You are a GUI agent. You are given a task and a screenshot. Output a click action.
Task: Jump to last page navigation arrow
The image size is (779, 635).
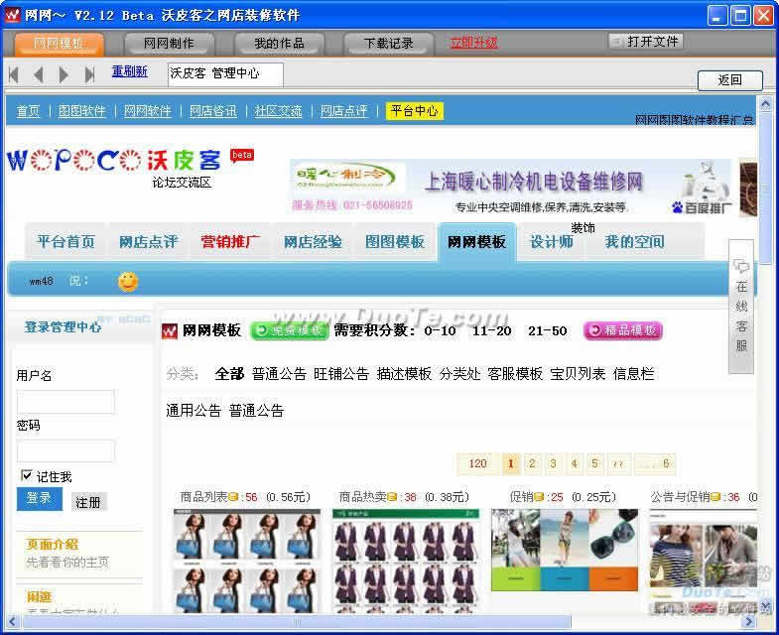point(89,74)
